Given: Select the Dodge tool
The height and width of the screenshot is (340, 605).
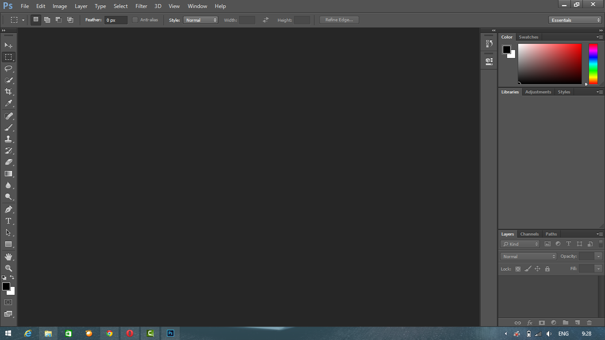Looking at the screenshot, I should pyautogui.click(x=8, y=197).
